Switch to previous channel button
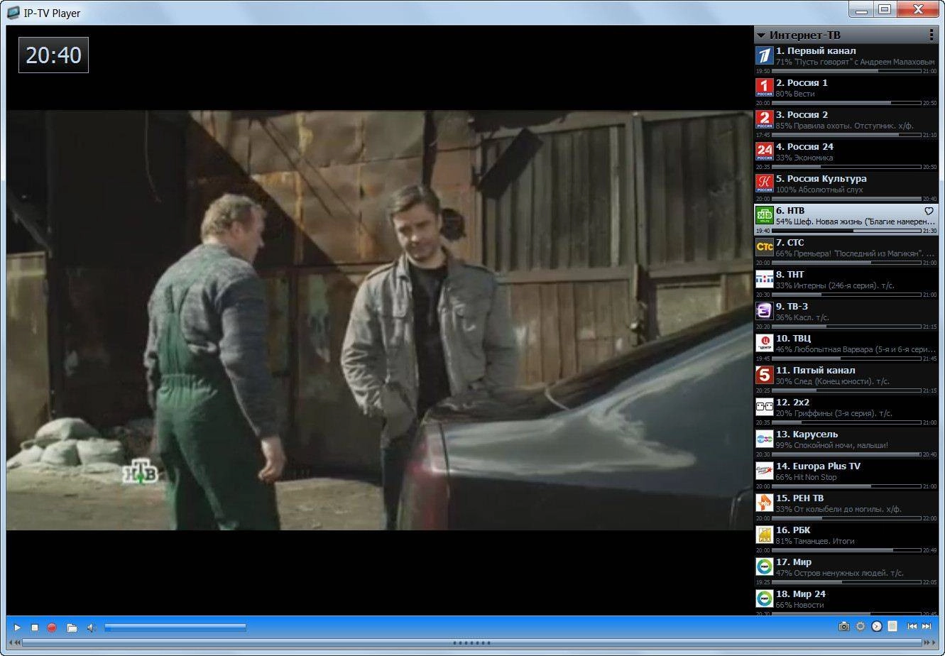Screen dimensions: 945x656 pyautogui.click(x=912, y=626)
